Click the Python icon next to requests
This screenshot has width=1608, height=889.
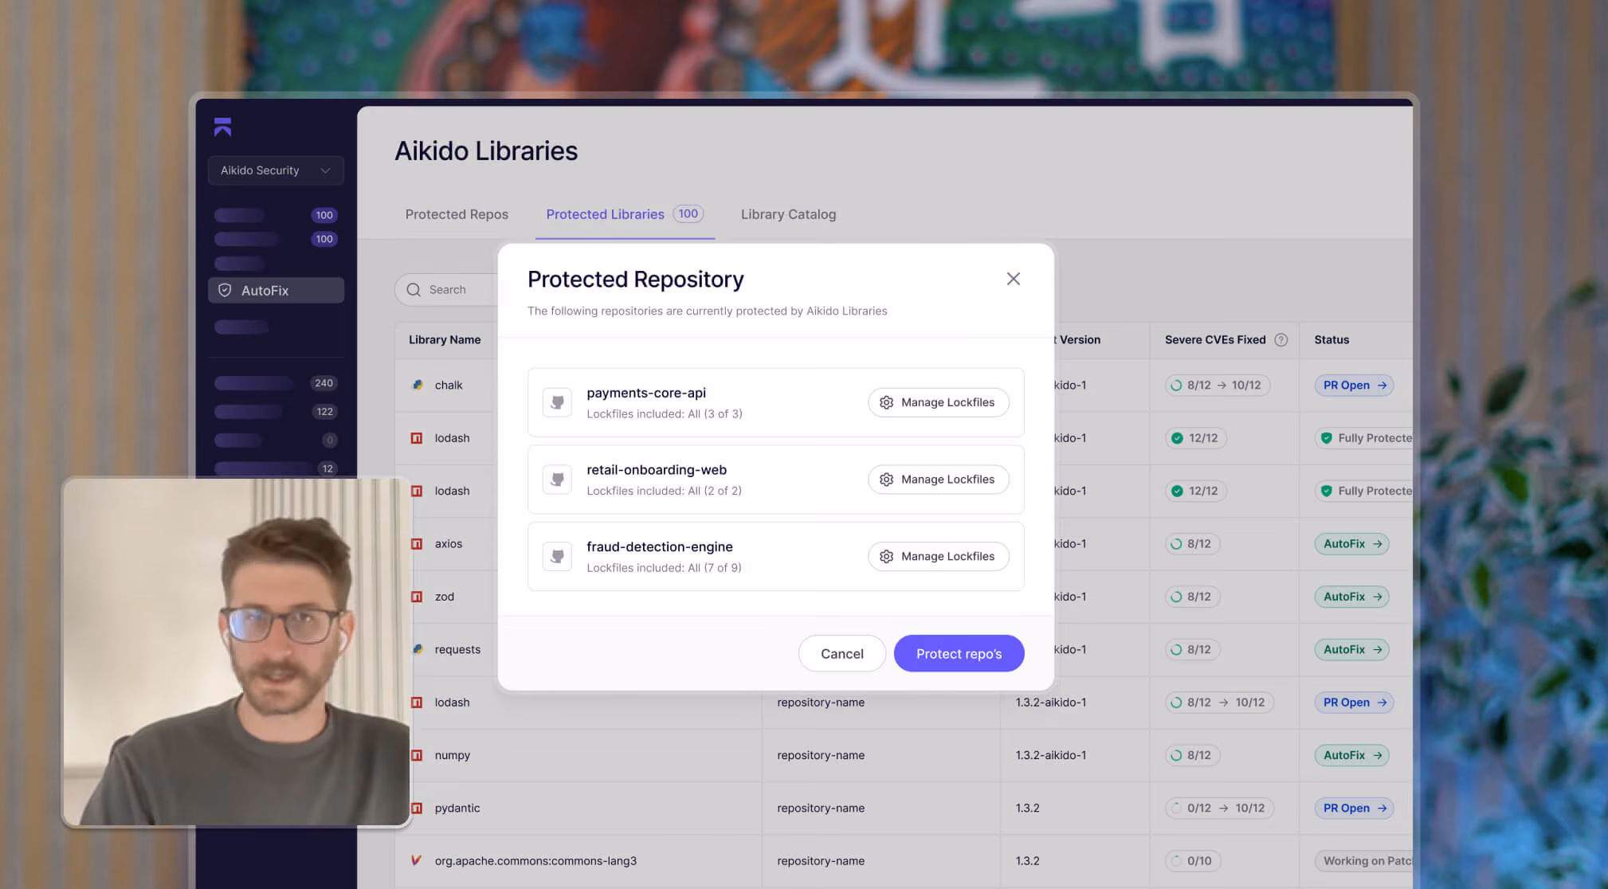click(417, 649)
